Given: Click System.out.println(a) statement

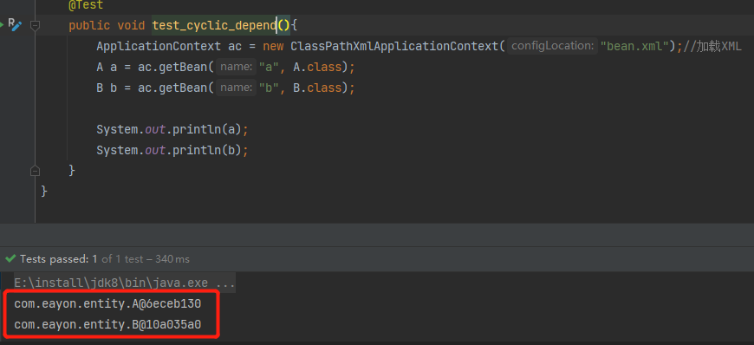Looking at the screenshot, I should click(x=172, y=129).
